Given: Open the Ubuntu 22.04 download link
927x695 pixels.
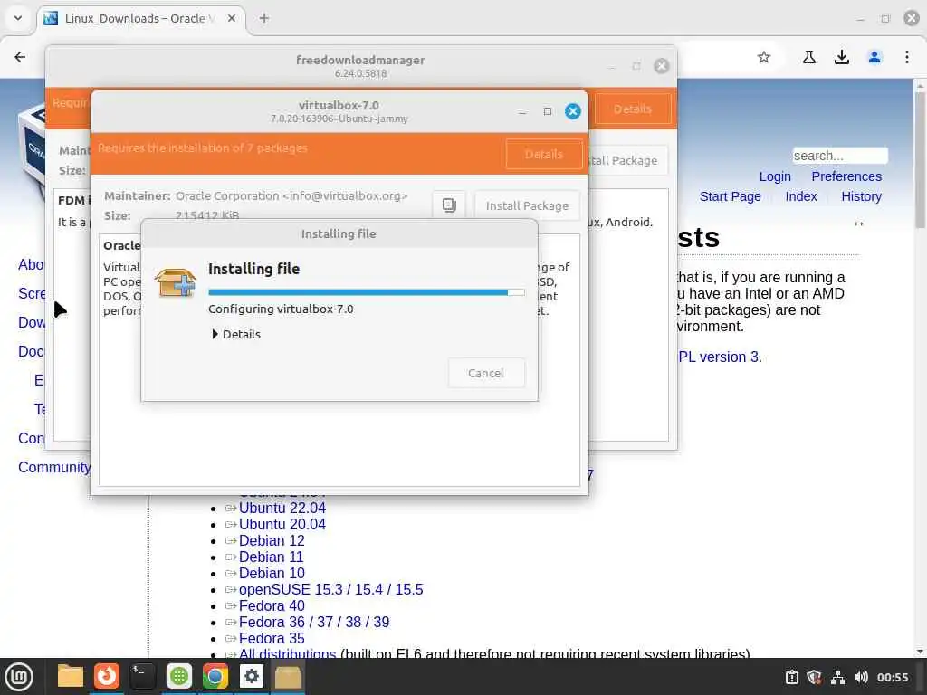Looking at the screenshot, I should point(282,509).
